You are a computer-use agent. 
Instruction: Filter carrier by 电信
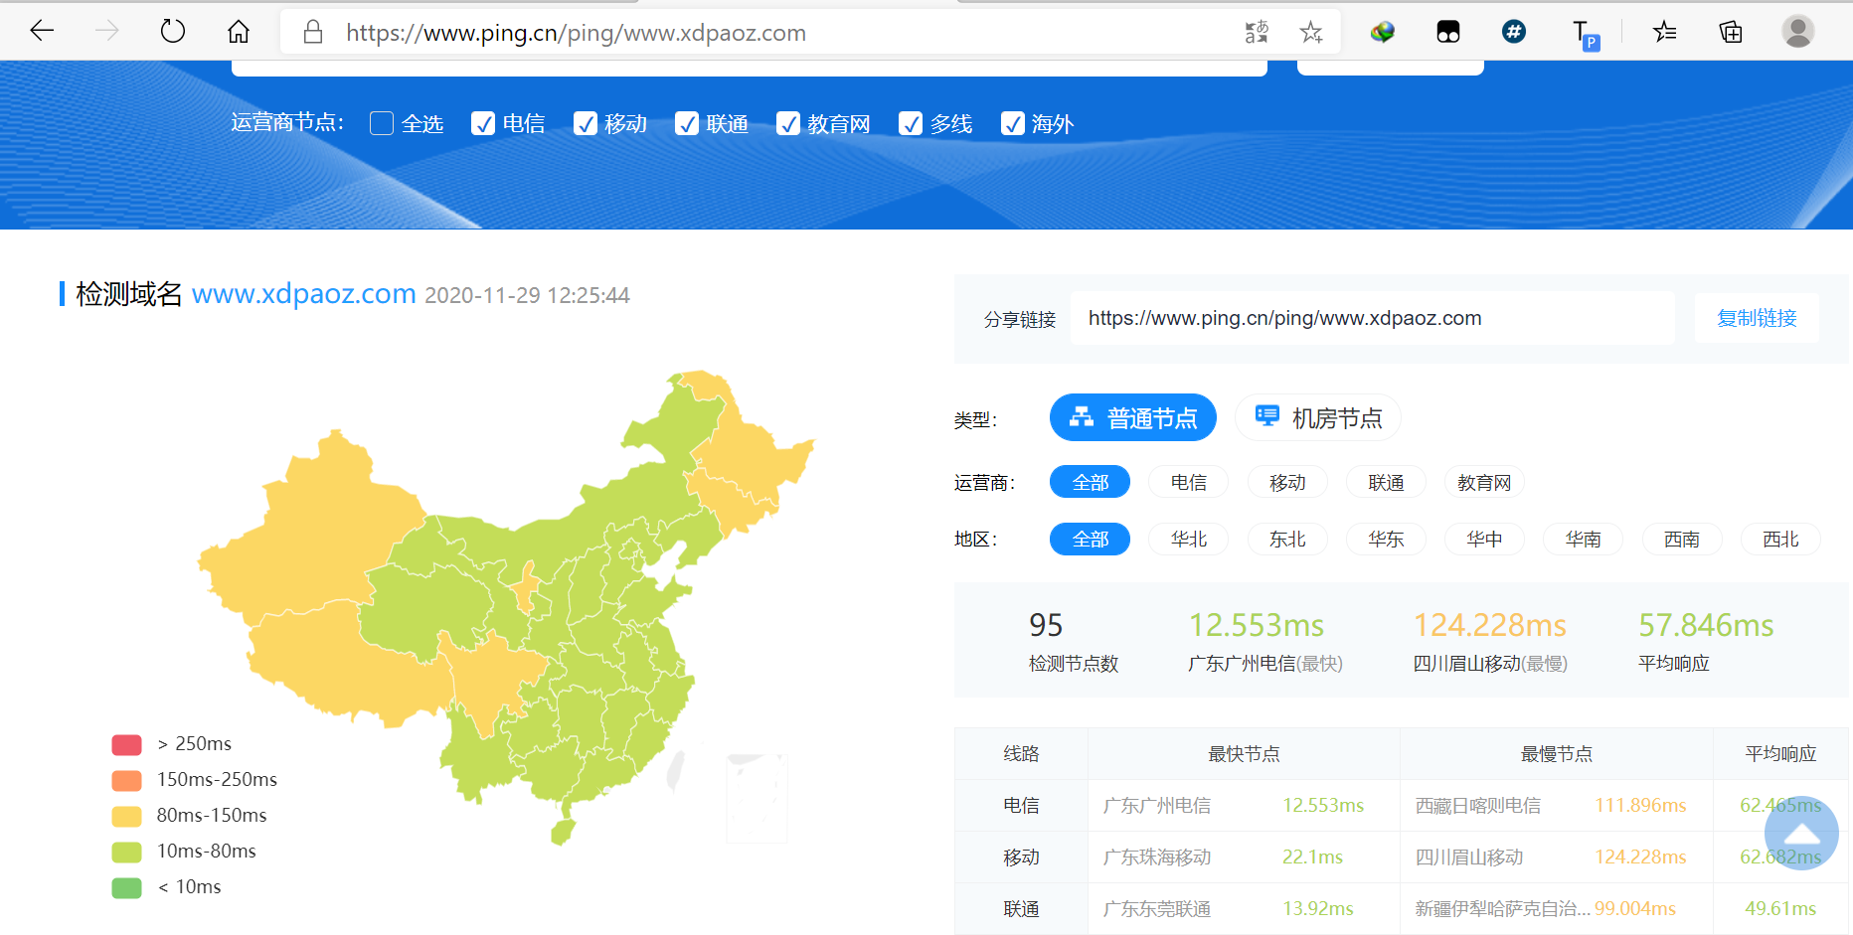click(x=1189, y=482)
